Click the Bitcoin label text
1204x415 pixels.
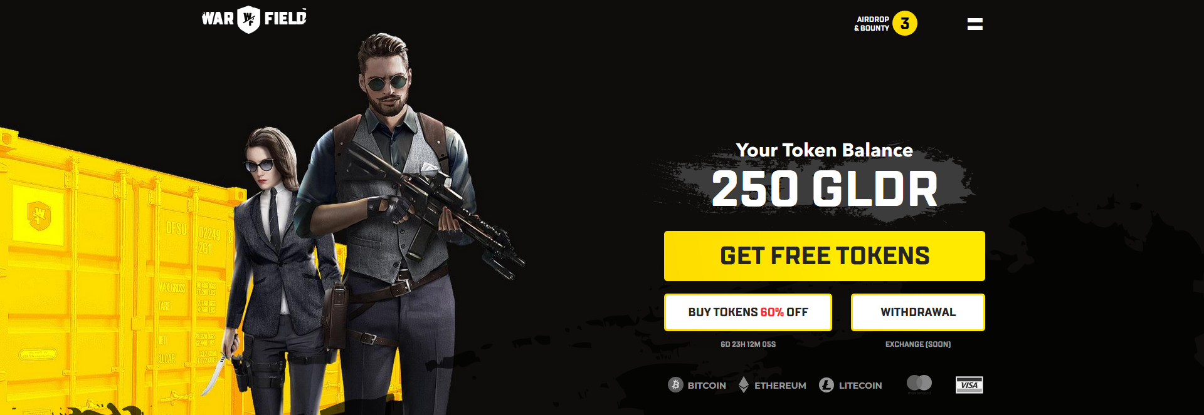(x=707, y=386)
